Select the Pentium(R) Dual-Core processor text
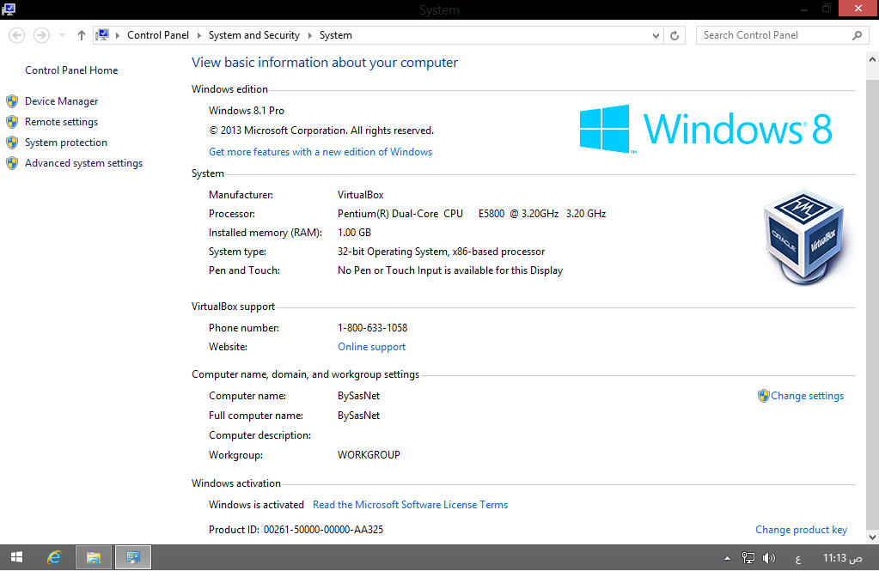 click(x=472, y=214)
